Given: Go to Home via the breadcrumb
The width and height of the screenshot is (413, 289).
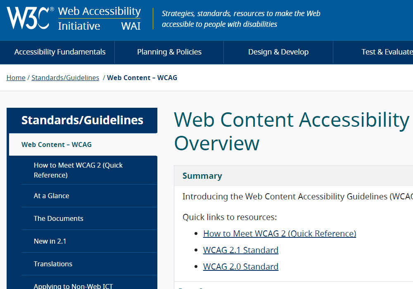Looking at the screenshot, I should 16,78.
